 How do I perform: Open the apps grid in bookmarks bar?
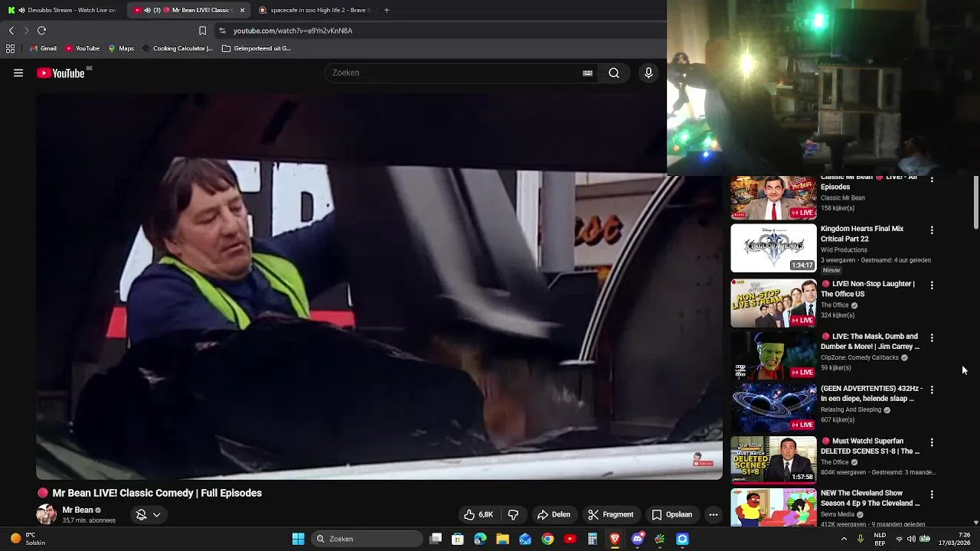click(10, 48)
